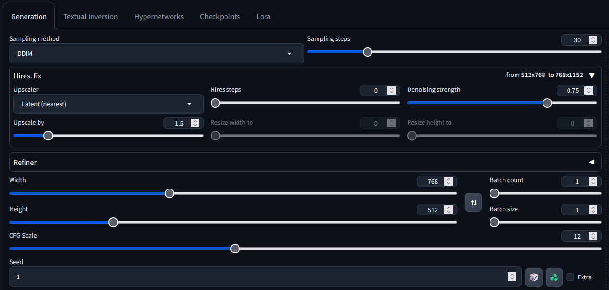Switch to the Lora tab
The image size is (609, 290).
263,16
